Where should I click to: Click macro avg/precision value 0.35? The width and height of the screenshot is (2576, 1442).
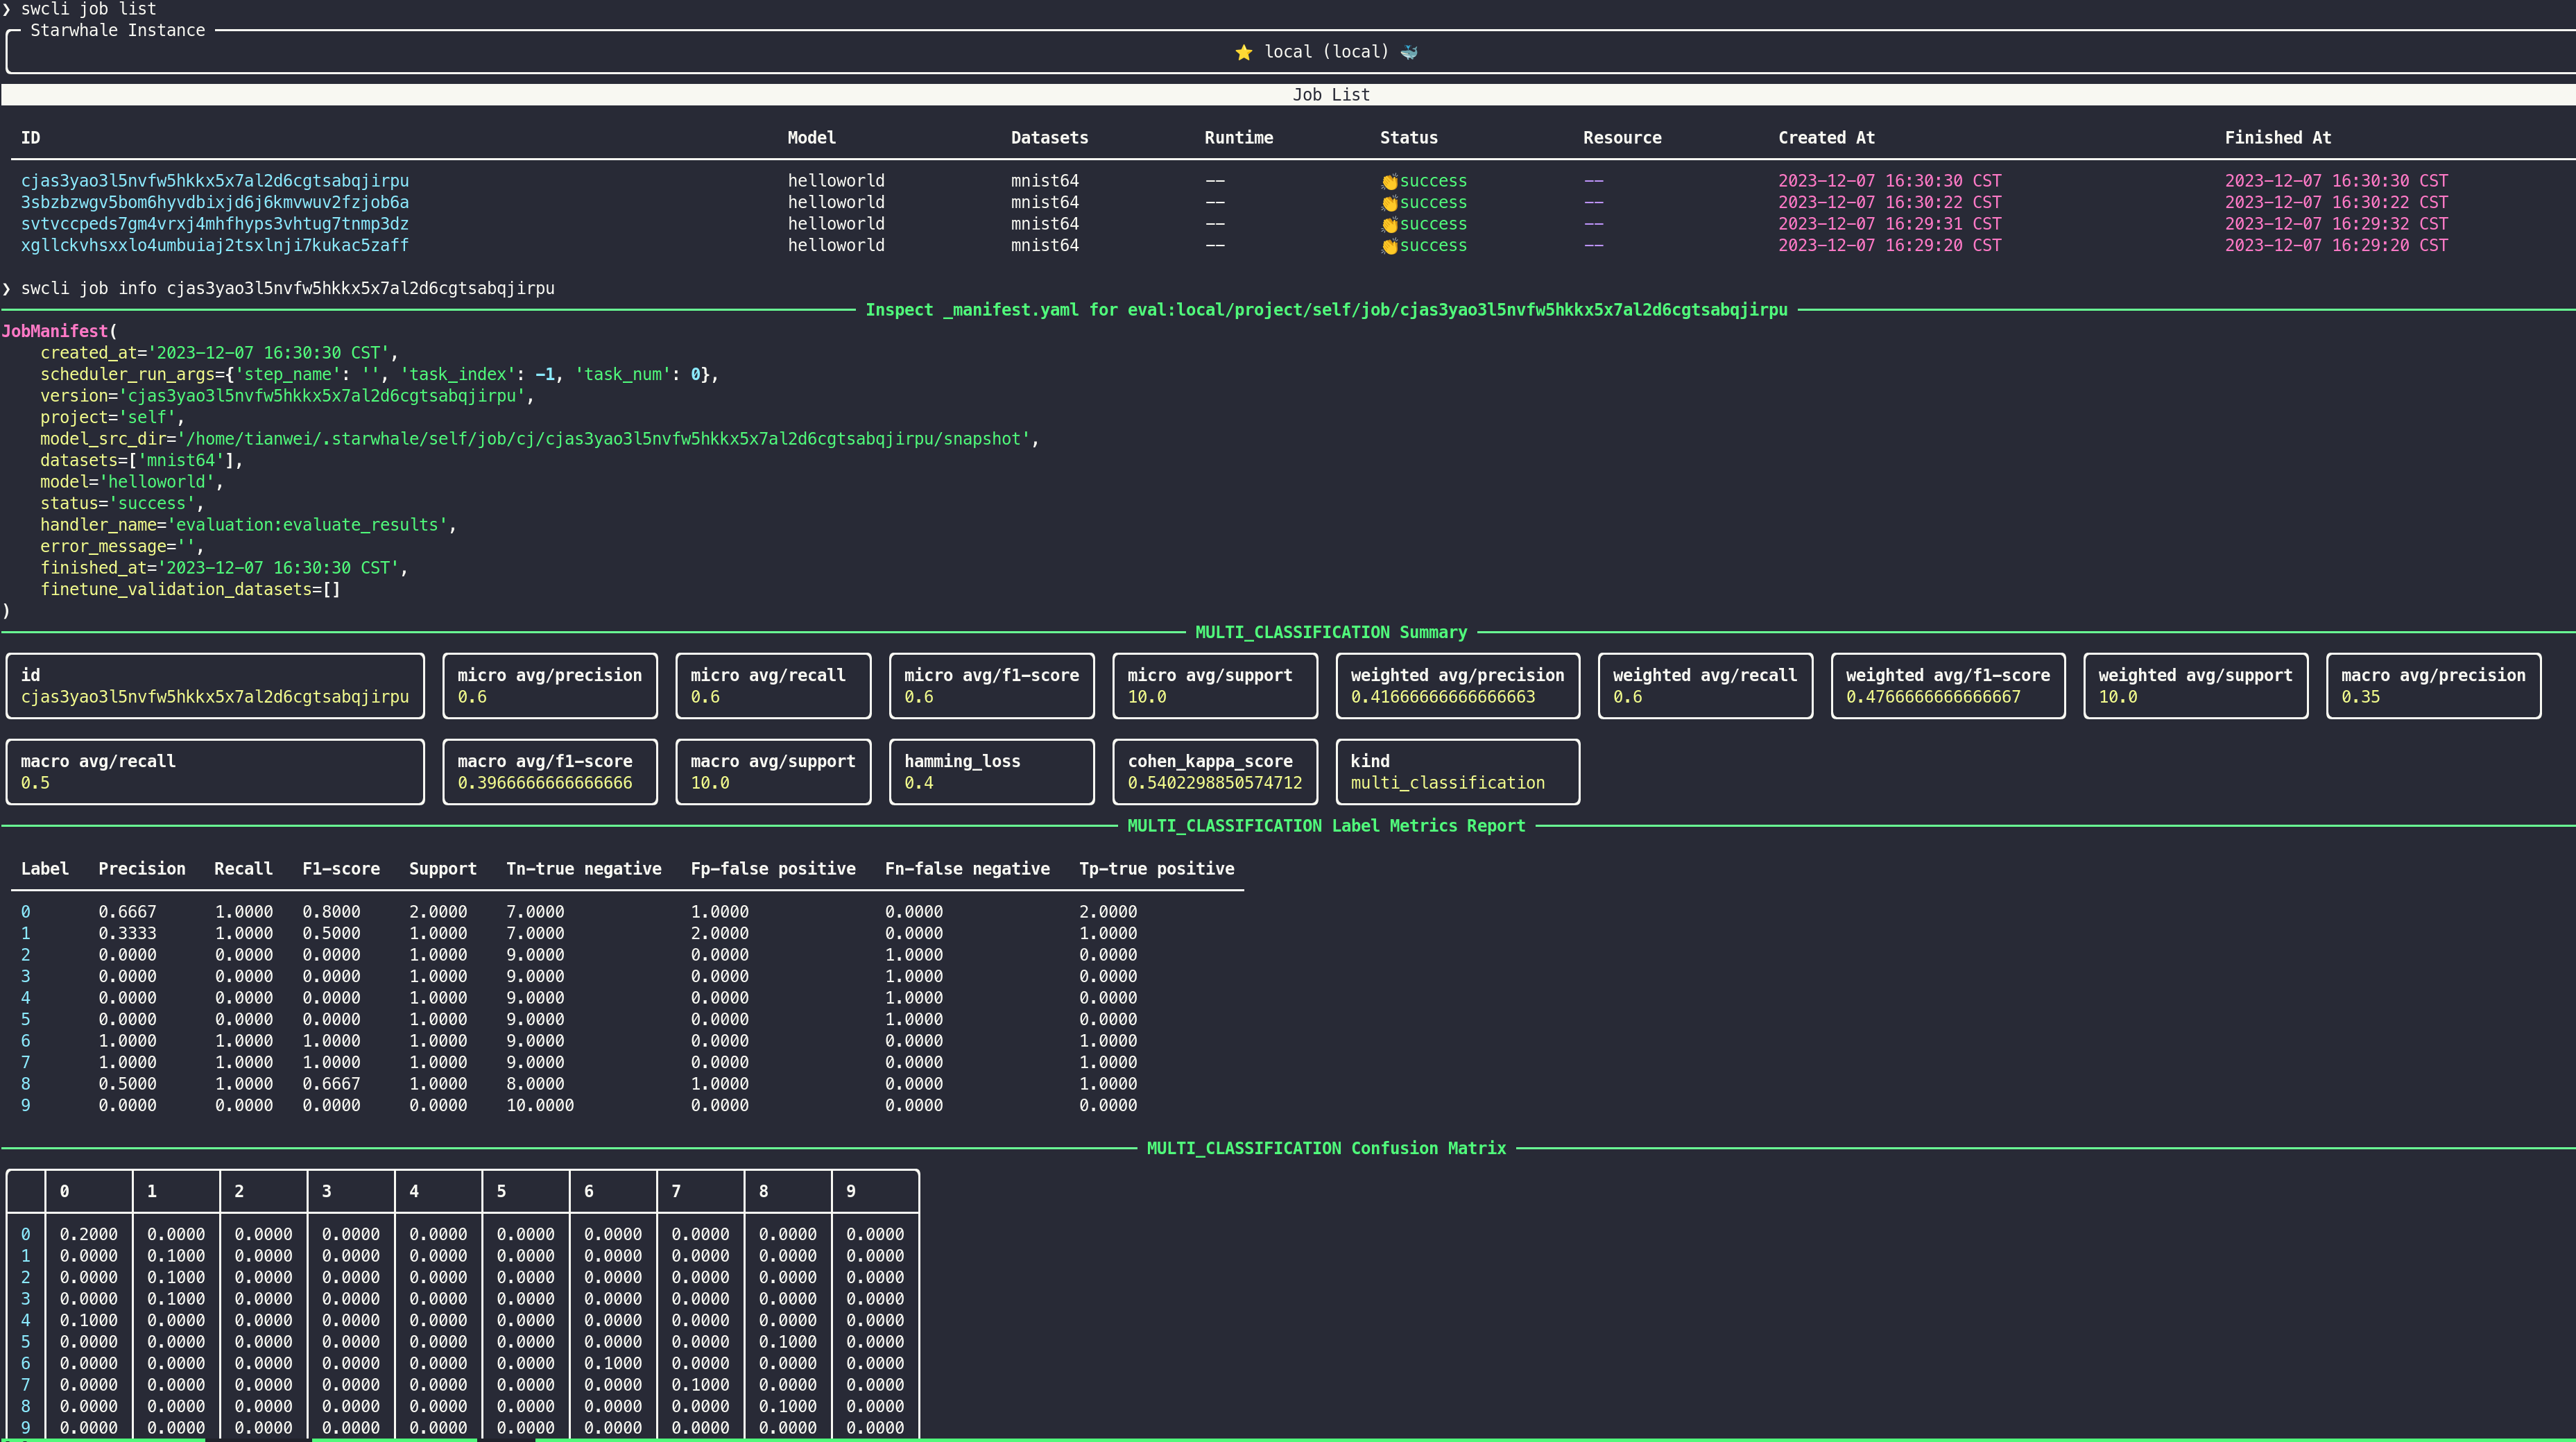pos(2360,697)
